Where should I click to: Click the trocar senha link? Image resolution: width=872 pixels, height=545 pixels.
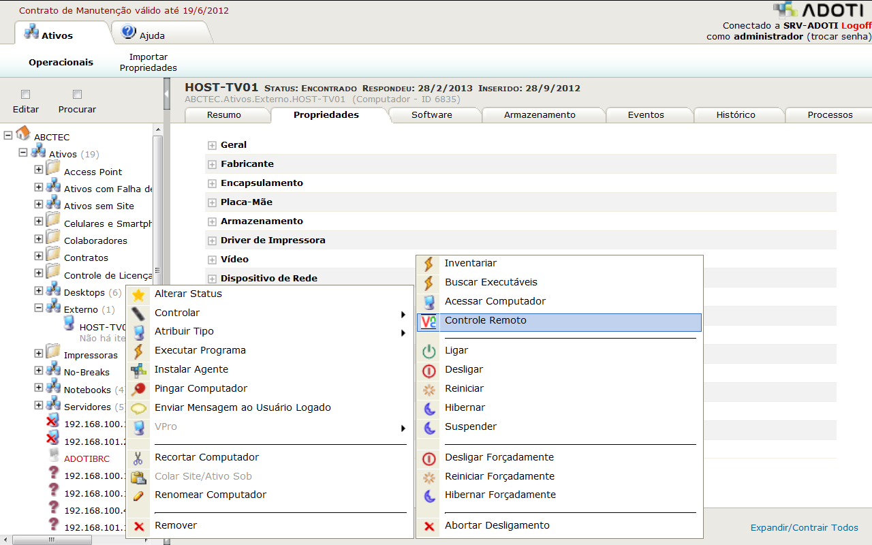[839, 36]
